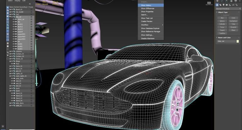The image size is (242, 130).
Task: Click the Teapot primitive button
Action: [222, 30]
